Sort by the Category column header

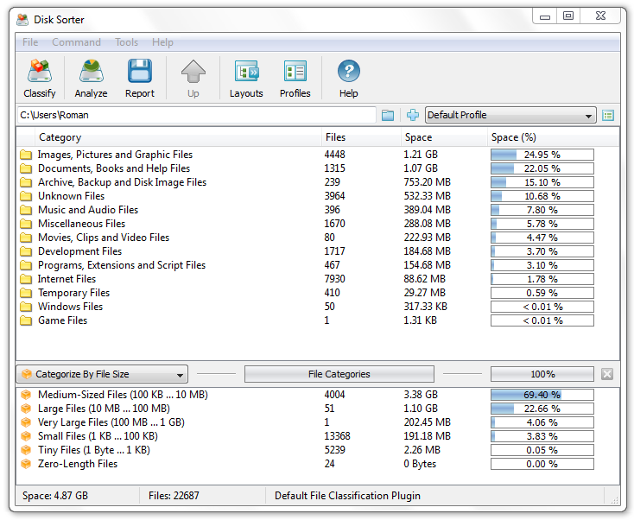(178, 137)
